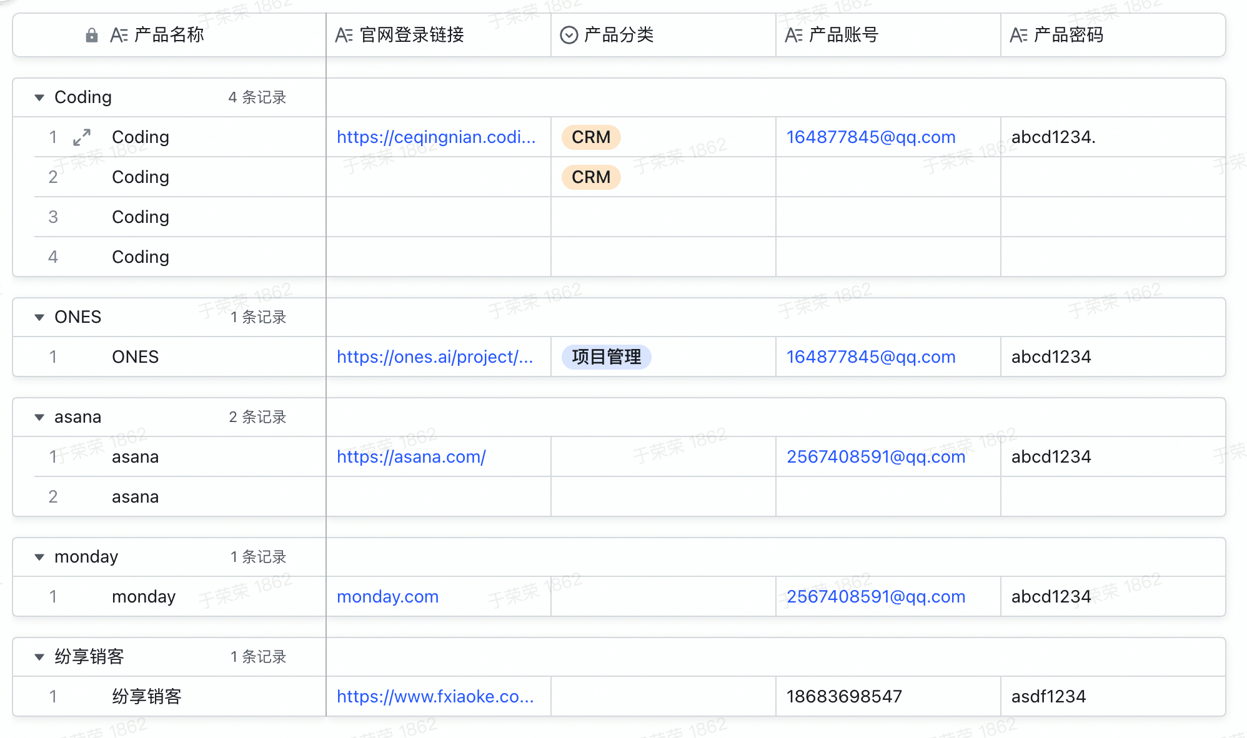Open the www.fxiaoke.co... link

pyautogui.click(x=435, y=697)
